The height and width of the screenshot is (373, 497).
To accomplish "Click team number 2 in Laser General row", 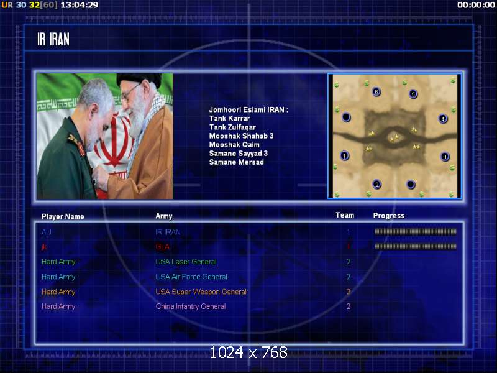I will (349, 262).
